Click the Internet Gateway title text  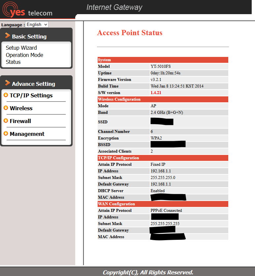point(114,7)
